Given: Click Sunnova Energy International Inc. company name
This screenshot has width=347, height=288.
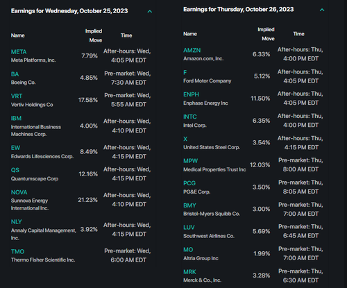Looking at the screenshot, I should click(30, 204).
